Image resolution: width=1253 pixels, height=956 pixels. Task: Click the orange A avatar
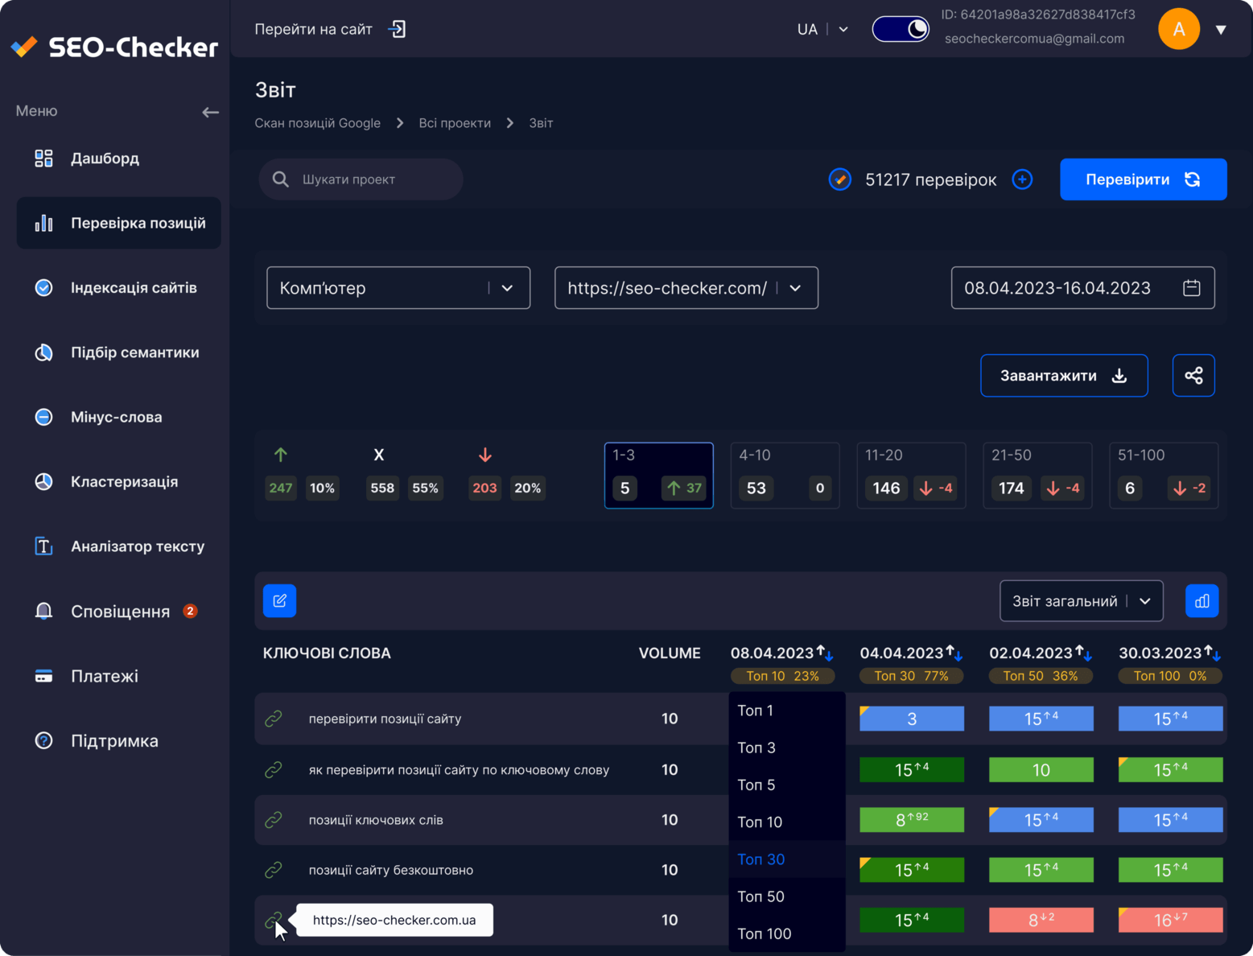(1178, 29)
